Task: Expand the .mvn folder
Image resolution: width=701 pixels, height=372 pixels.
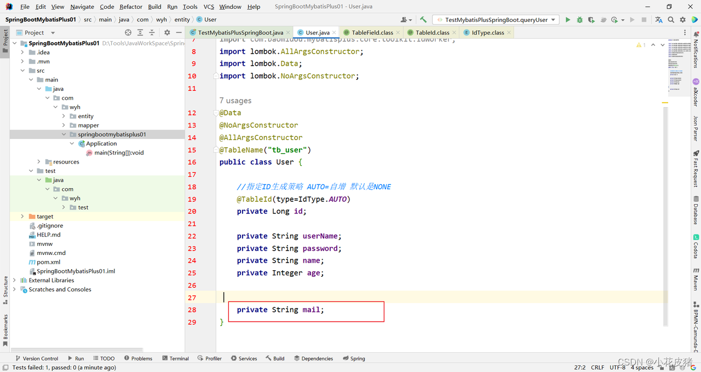Action: (22, 61)
